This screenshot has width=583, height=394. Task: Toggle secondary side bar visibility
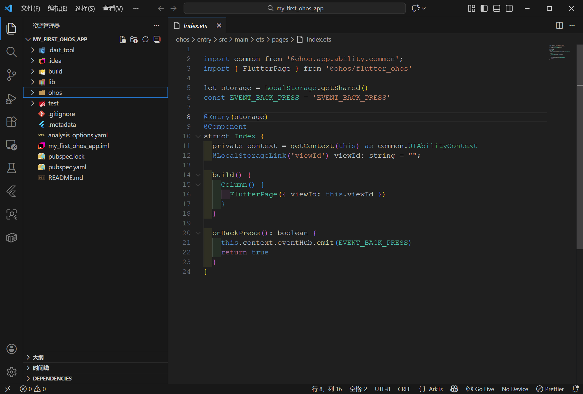coord(509,8)
